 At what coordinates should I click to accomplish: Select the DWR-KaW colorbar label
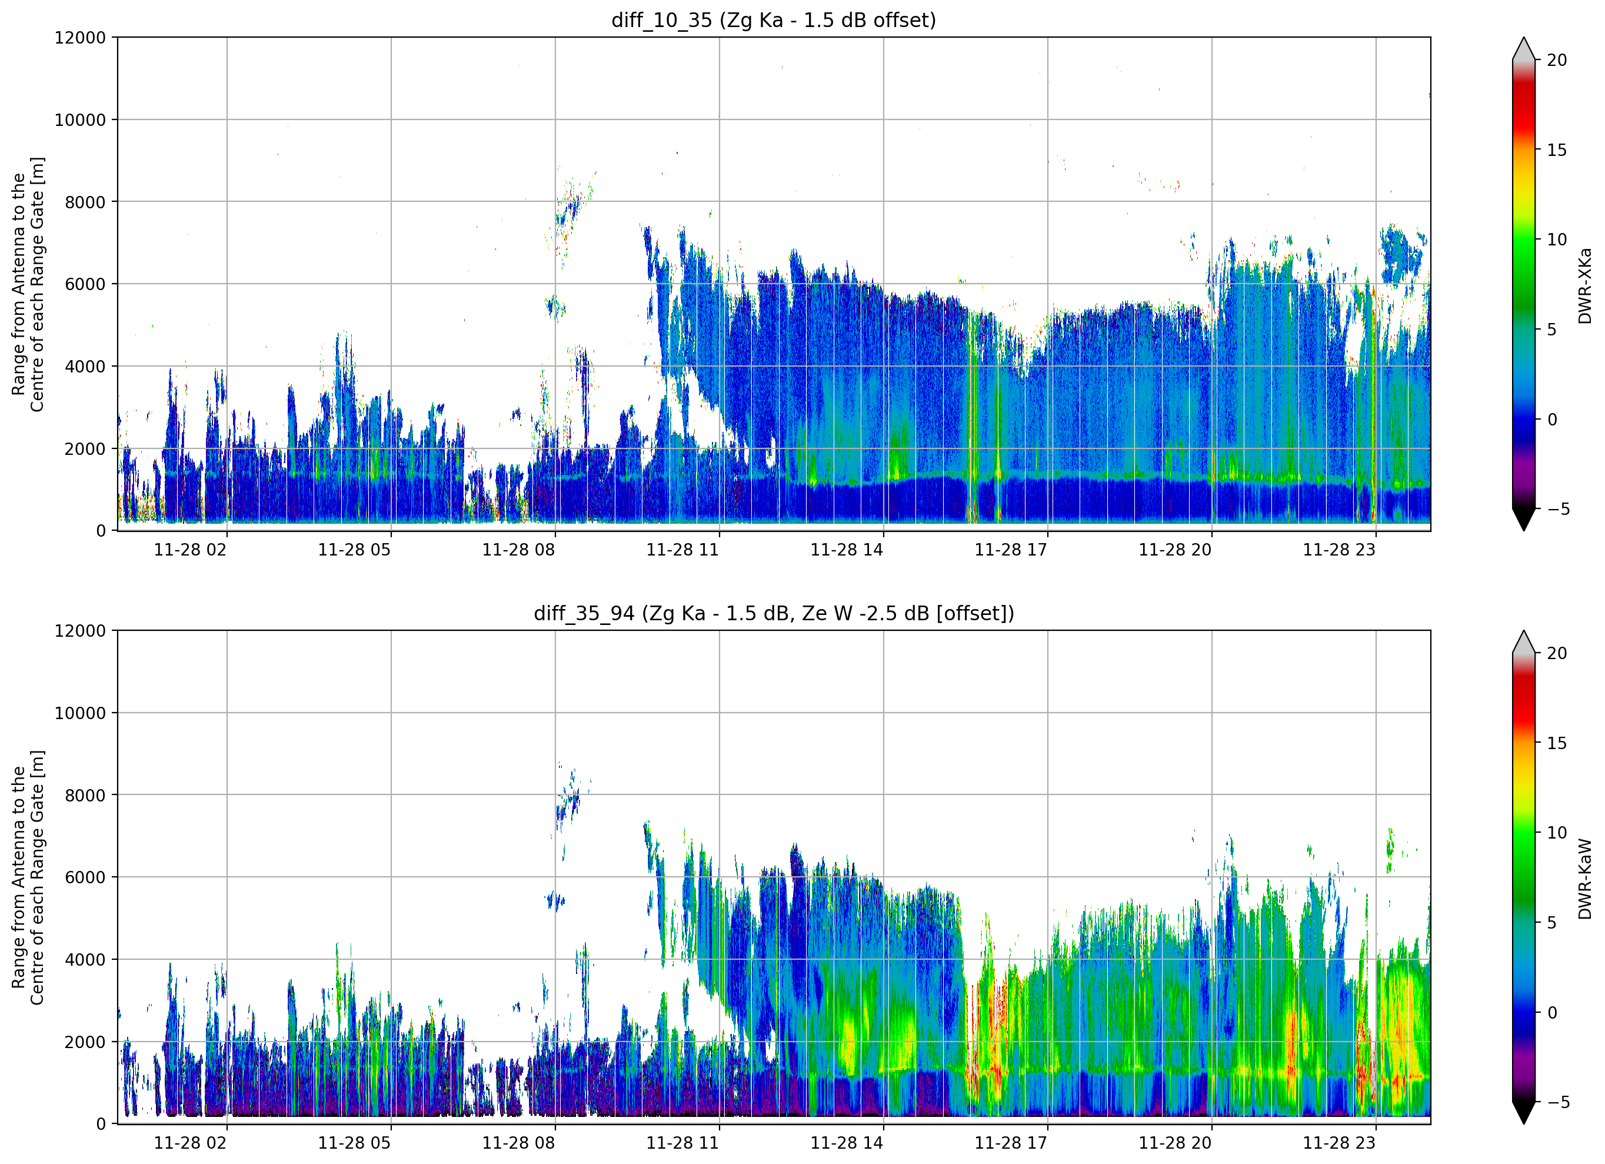tap(1585, 879)
